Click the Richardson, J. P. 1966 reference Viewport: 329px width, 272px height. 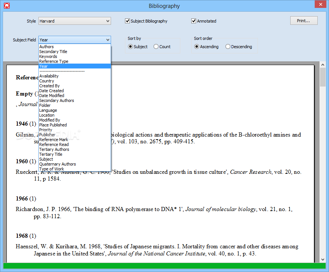click(154, 213)
